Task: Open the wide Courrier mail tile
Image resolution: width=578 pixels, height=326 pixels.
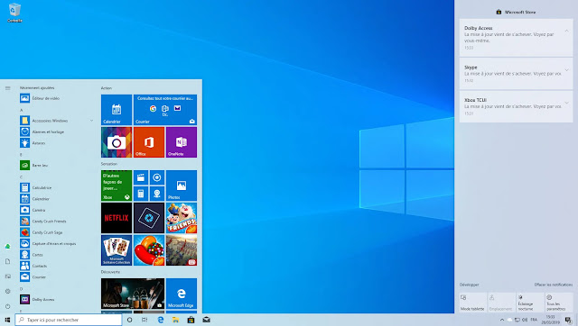Action: click(165, 110)
